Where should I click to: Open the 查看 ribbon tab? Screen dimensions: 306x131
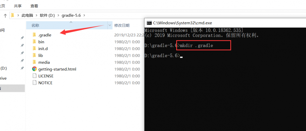coord(34,6)
